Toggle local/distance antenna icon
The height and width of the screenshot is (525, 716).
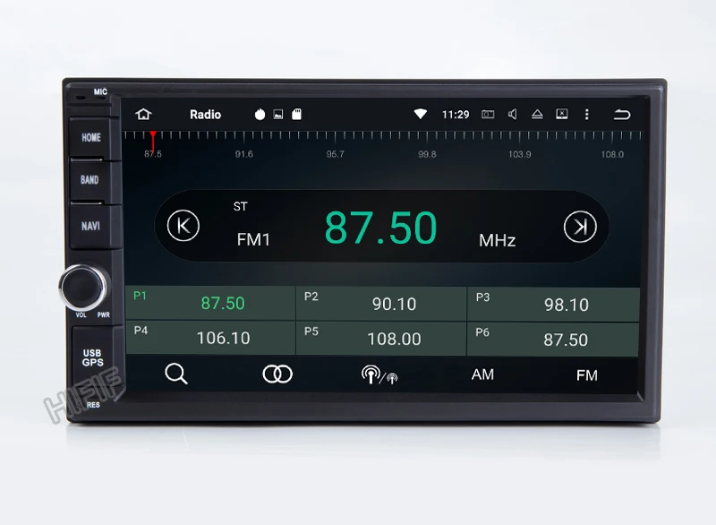pyautogui.click(x=379, y=375)
